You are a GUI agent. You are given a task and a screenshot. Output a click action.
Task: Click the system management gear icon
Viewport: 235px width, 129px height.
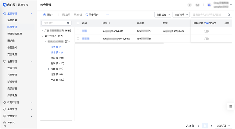[x=5, y=13]
